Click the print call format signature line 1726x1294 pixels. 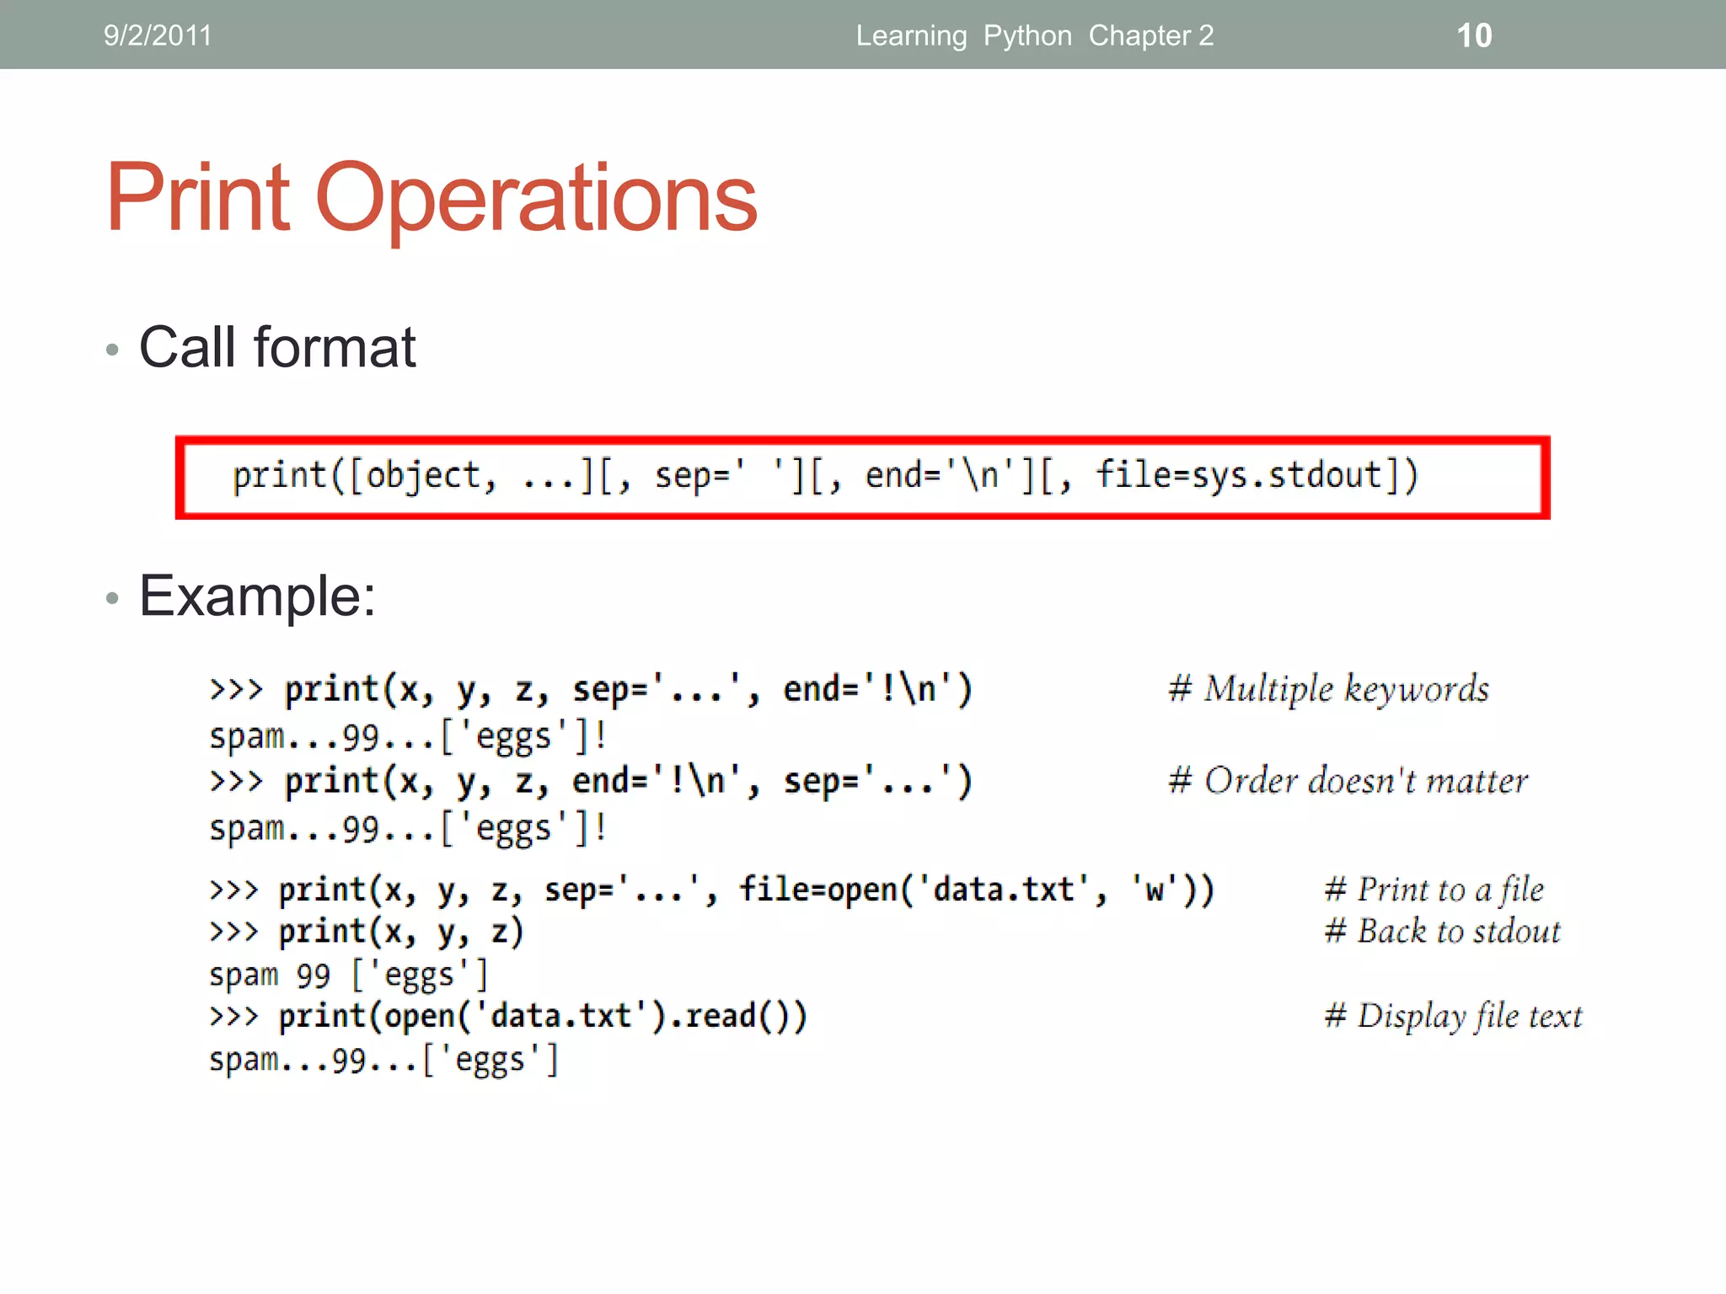click(x=825, y=476)
